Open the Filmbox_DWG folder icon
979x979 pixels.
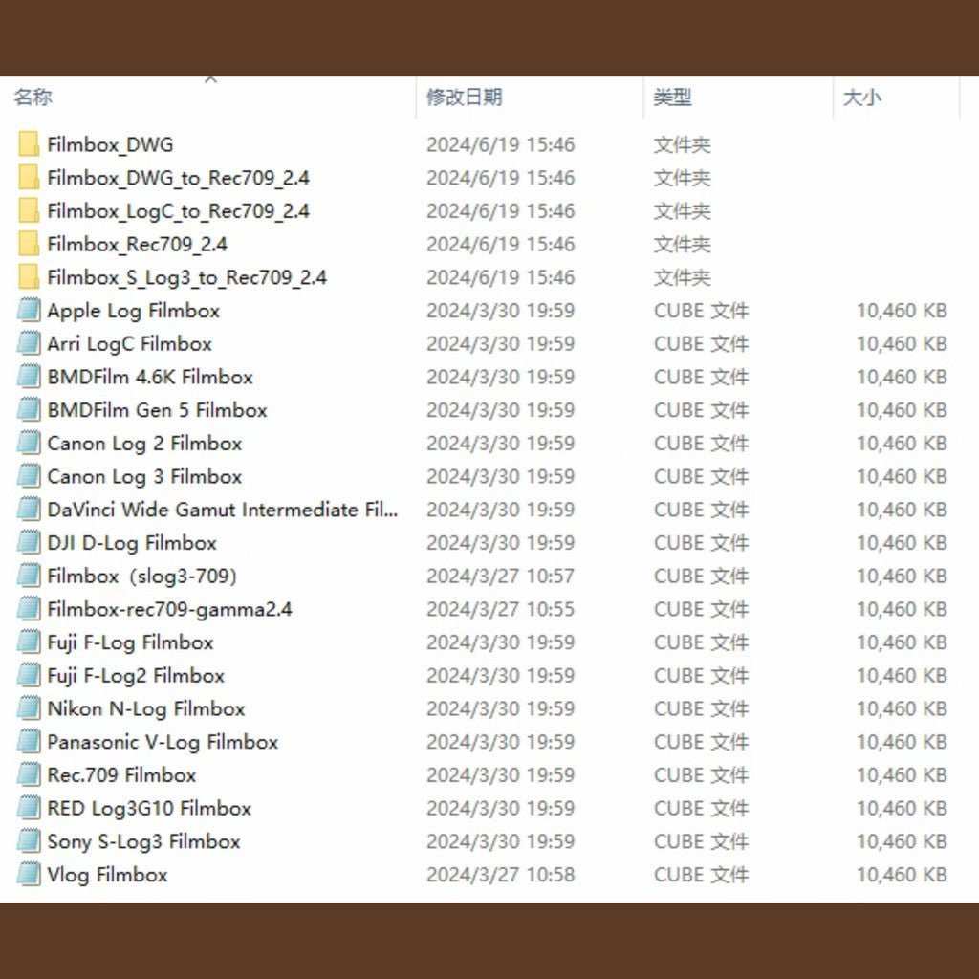[28, 144]
